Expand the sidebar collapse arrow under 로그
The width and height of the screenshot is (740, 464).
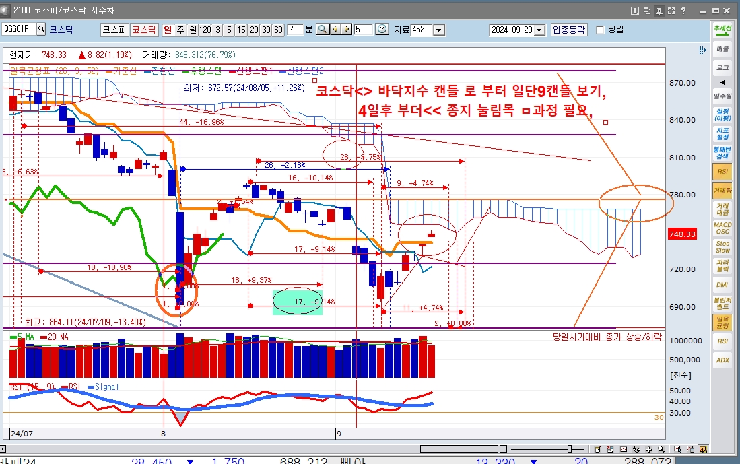coord(722,81)
